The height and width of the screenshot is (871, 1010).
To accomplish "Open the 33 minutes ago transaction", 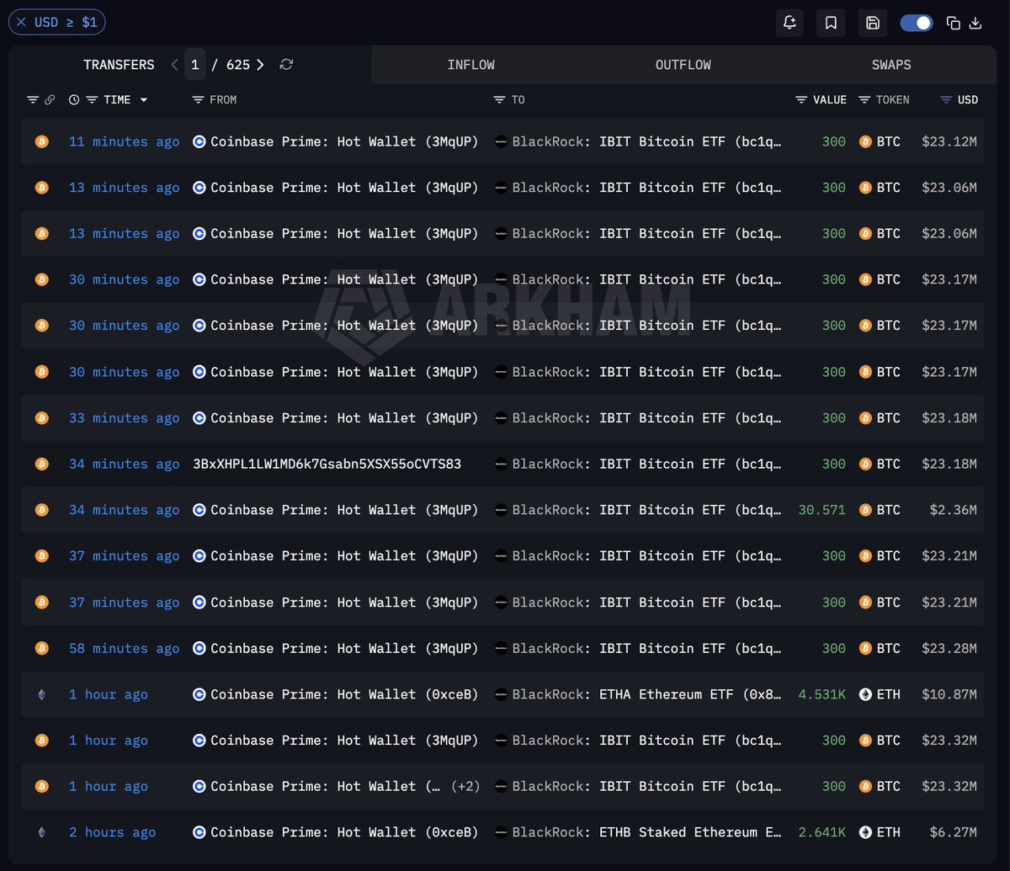I will (x=124, y=418).
